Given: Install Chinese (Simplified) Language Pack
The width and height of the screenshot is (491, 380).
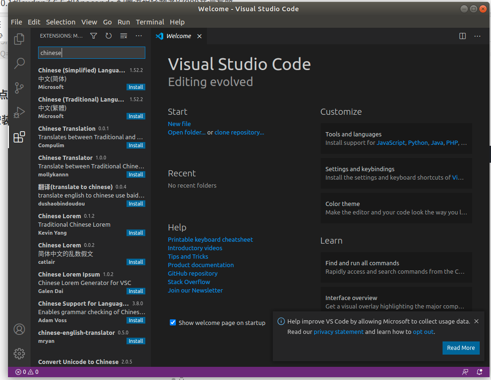Looking at the screenshot, I should click(136, 87).
